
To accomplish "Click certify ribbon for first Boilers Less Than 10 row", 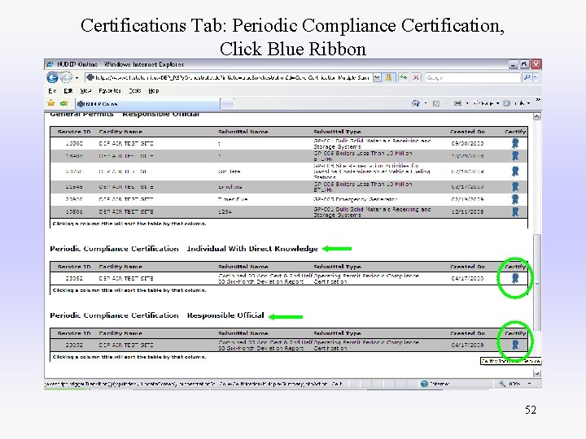I will point(515,156).
